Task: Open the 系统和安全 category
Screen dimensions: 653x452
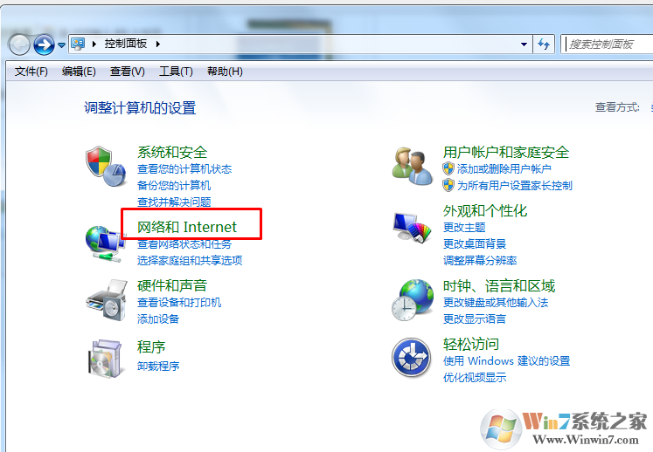Action: pos(172,152)
